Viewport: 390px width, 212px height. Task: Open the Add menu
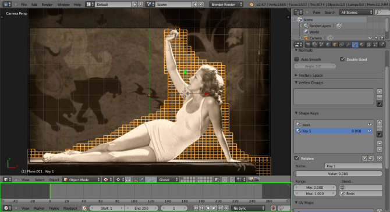pos(34,5)
